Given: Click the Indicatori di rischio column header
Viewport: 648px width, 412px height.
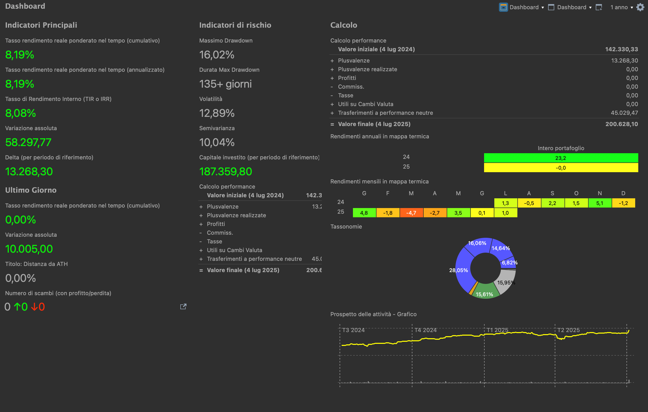Looking at the screenshot, I should [x=235, y=25].
